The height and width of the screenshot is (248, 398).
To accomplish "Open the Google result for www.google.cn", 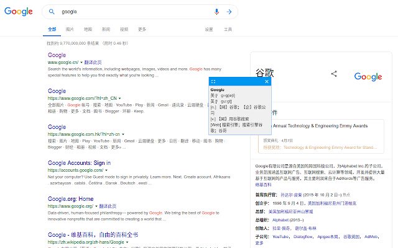I will pyautogui.click(x=57, y=55).
